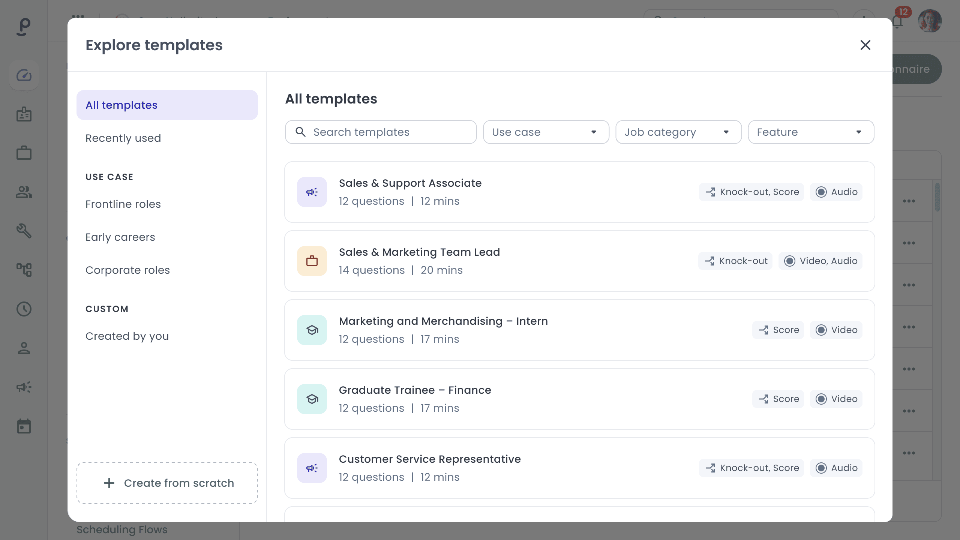Close the Explore templates dialog
This screenshot has height=540, width=960.
coord(865,45)
